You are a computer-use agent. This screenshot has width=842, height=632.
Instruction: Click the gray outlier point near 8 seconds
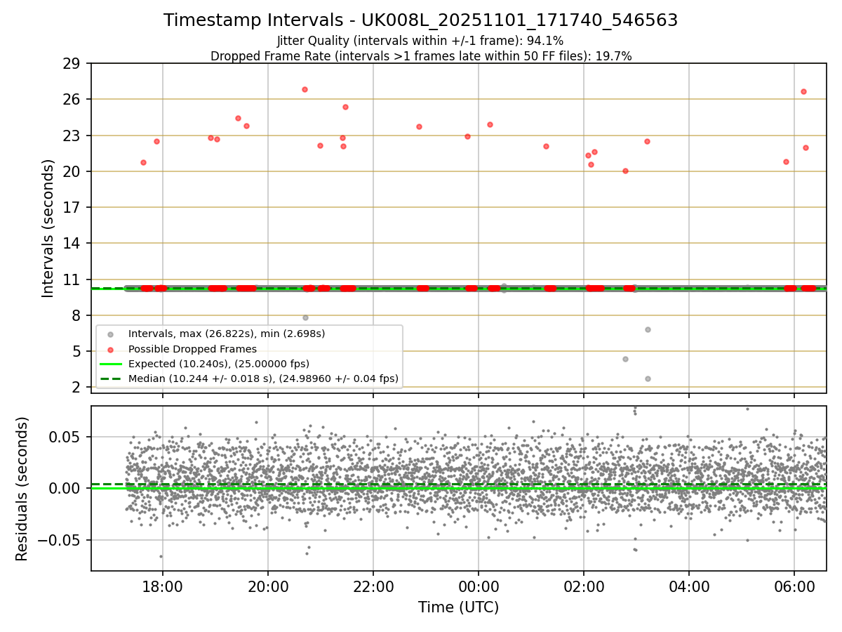pos(305,317)
